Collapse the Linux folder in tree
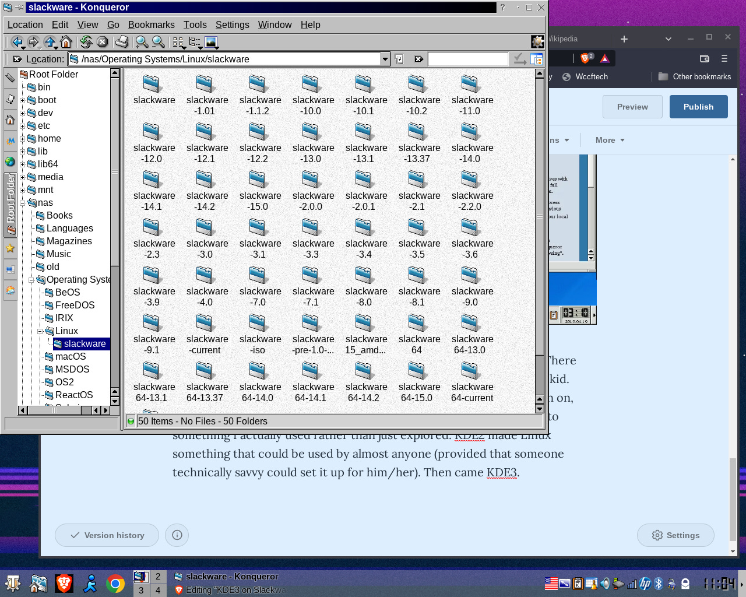The height and width of the screenshot is (597, 746). [x=40, y=331]
